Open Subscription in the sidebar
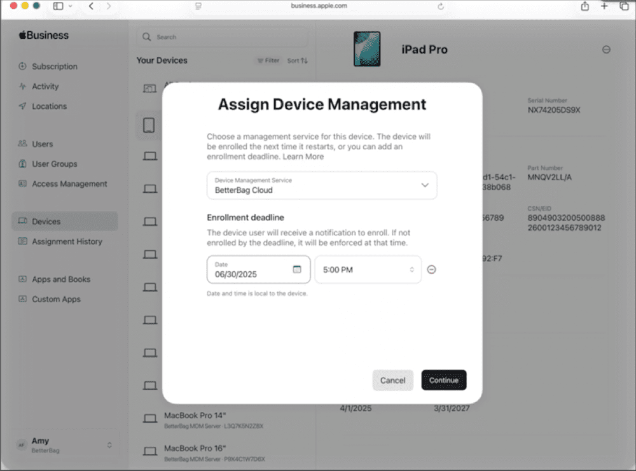Screen dimensions: 636x471 [54, 66]
